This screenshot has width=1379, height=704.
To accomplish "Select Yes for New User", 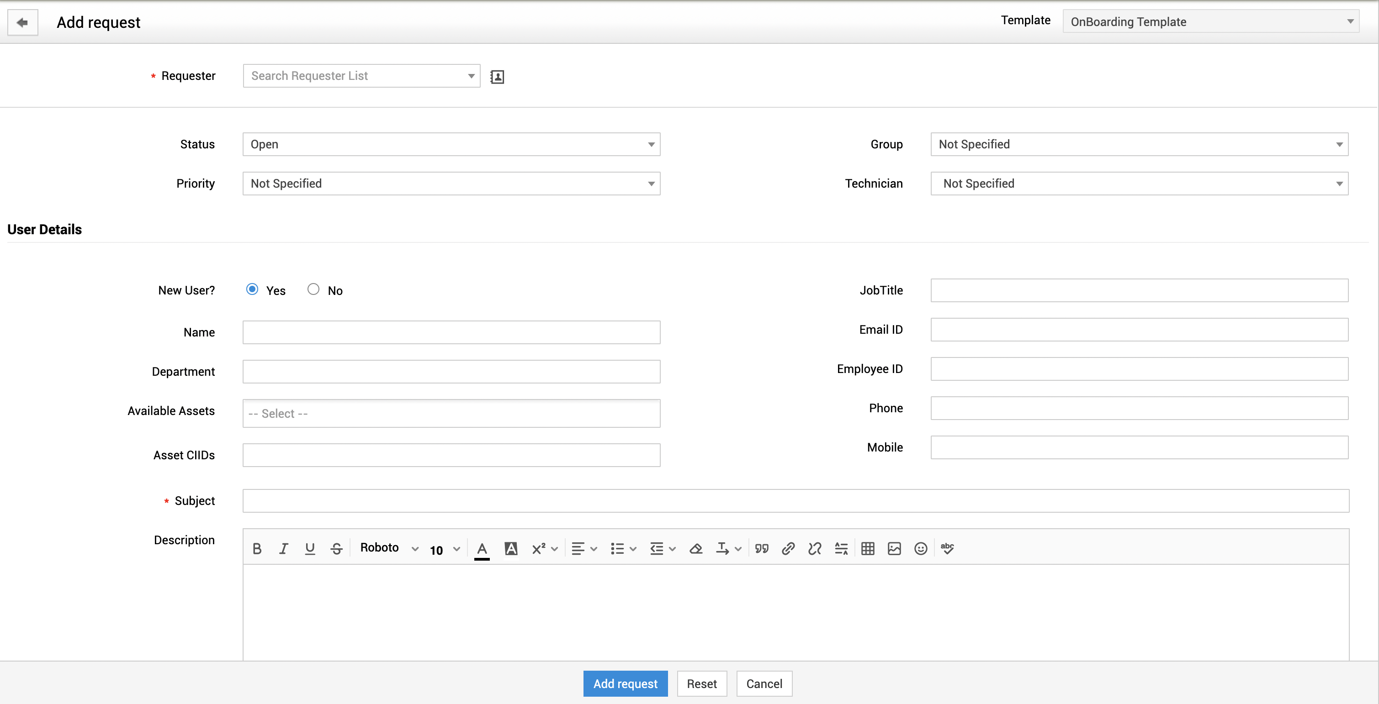I will (x=252, y=289).
